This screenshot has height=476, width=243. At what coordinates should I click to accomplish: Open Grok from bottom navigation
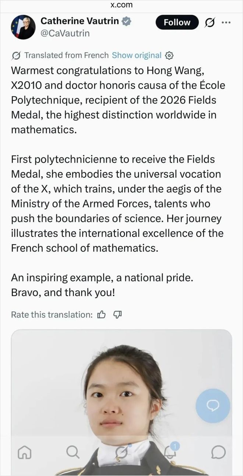point(122,452)
